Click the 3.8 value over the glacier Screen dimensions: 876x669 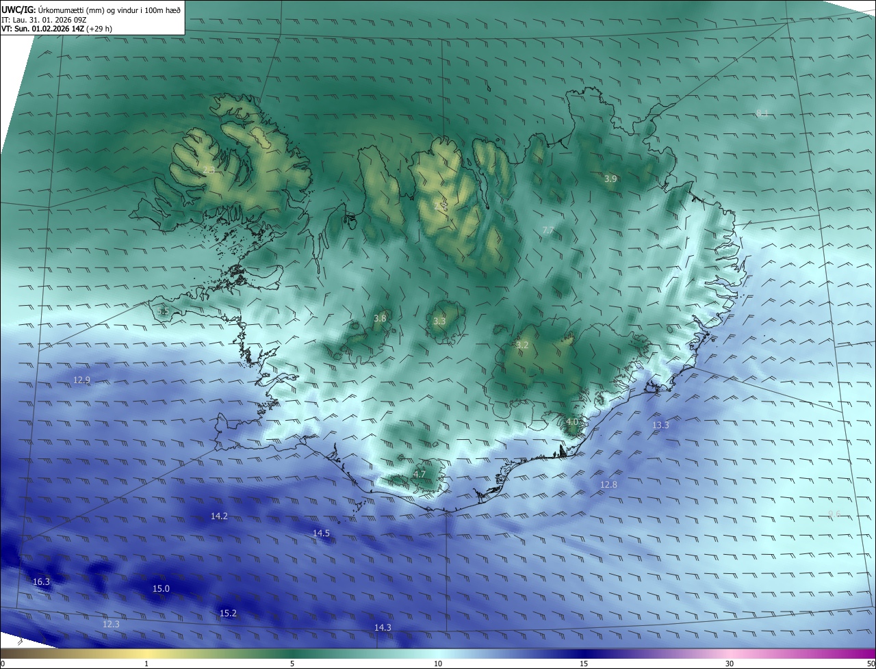tap(380, 318)
